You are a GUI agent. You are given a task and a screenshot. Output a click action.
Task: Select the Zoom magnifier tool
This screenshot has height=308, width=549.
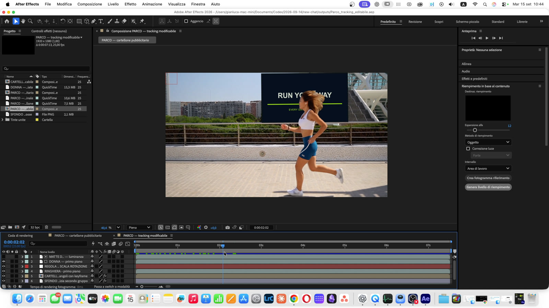tap(30, 21)
